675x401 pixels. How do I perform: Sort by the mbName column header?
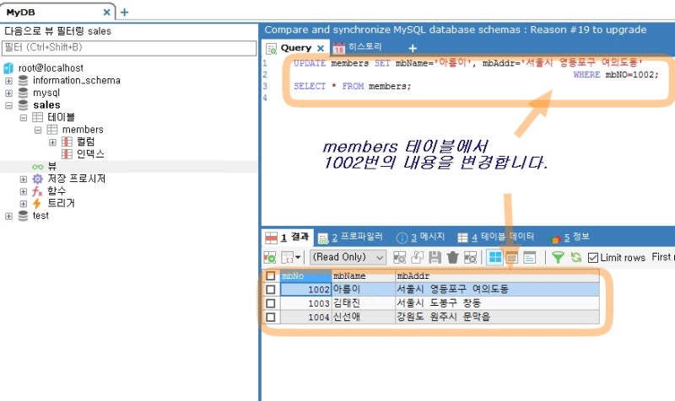click(364, 276)
